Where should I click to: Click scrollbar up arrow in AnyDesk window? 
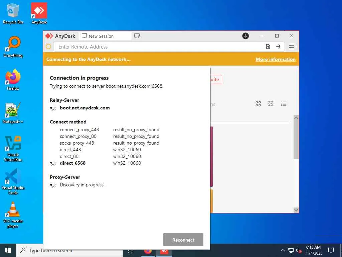tap(296, 118)
